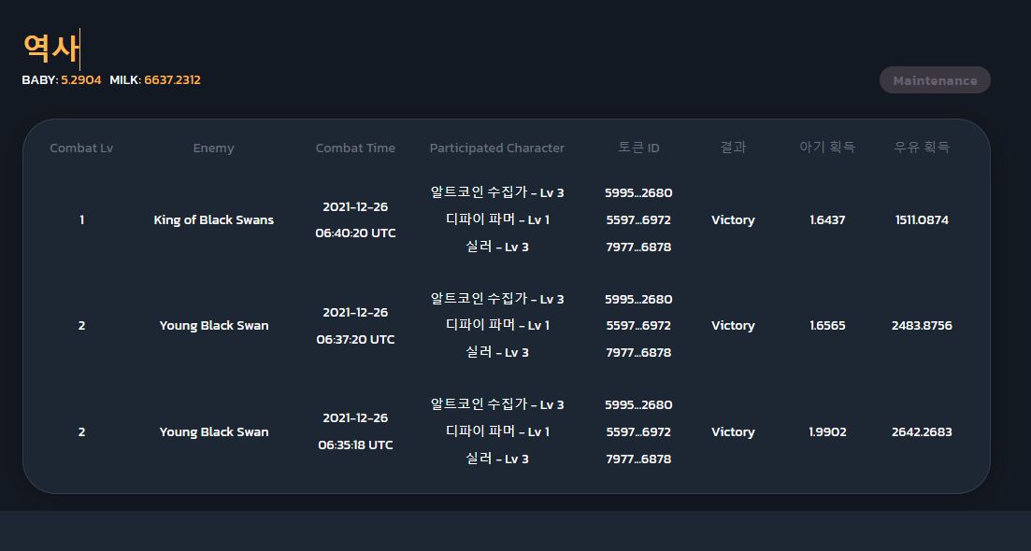This screenshot has width=1031, height=551.
Task: Select the 06:40:20 UTC combat time
Action: (355, 233)
